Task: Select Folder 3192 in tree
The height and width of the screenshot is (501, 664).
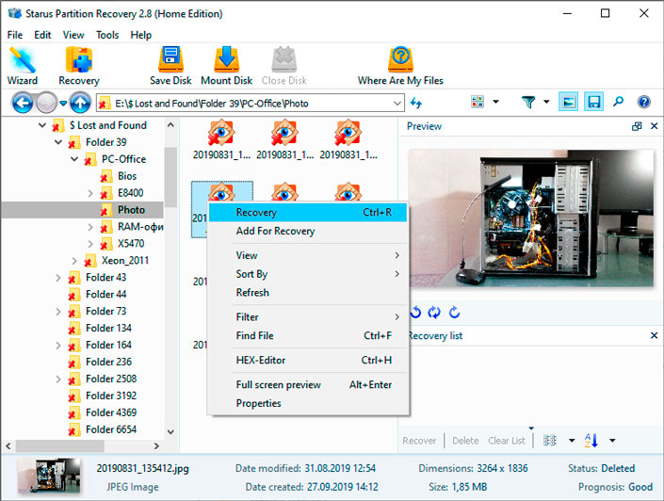Action: [111, 396]
